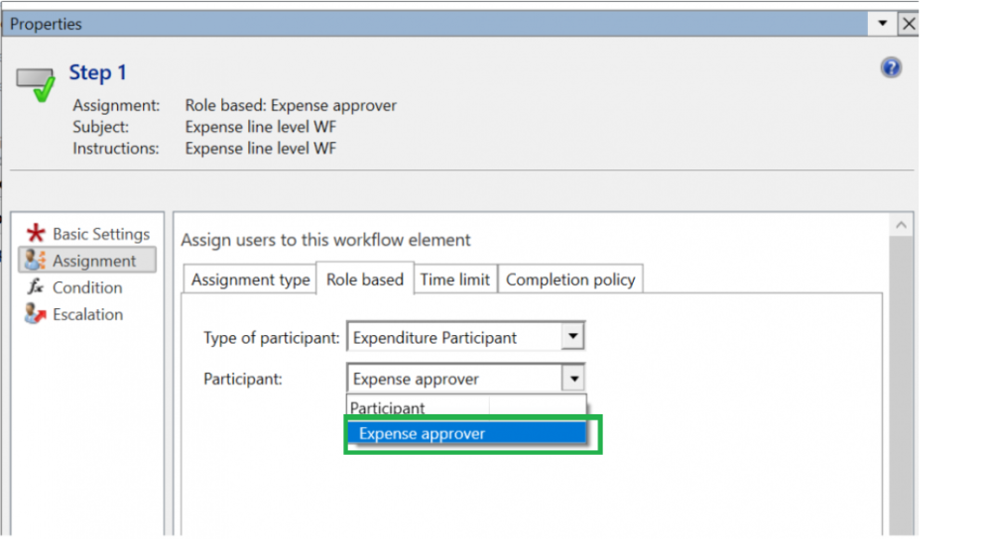Switch to the Assignment type tab
Viewport: 992px width, 558px height.
tap(250, 279)
